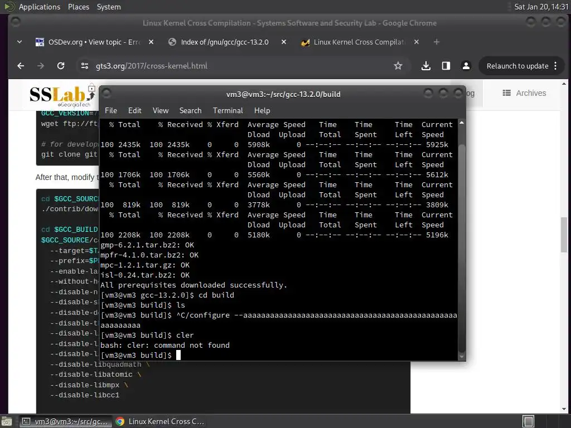Open the Applications menu in top panel
This screenshot has height=428, width=571.
click(40, 7)
